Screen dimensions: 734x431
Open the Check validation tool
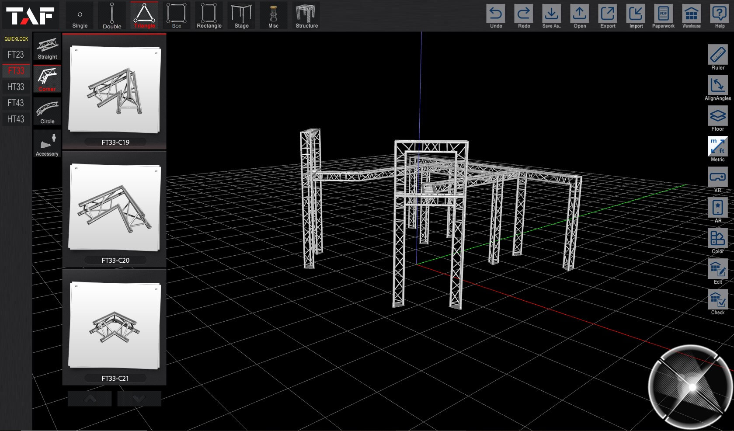click(717, 302)
